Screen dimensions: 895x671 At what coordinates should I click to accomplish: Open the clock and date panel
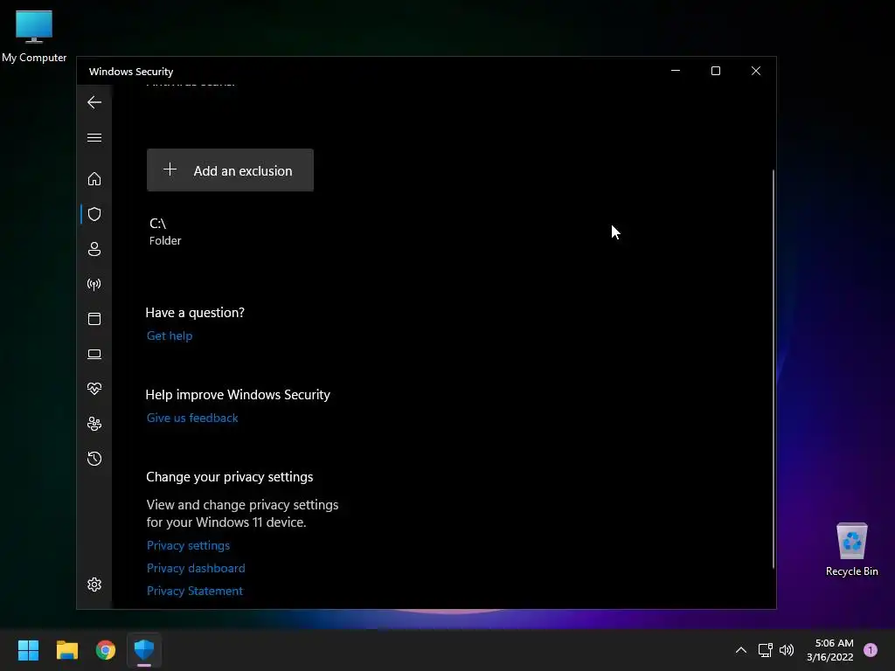(830, 650)
